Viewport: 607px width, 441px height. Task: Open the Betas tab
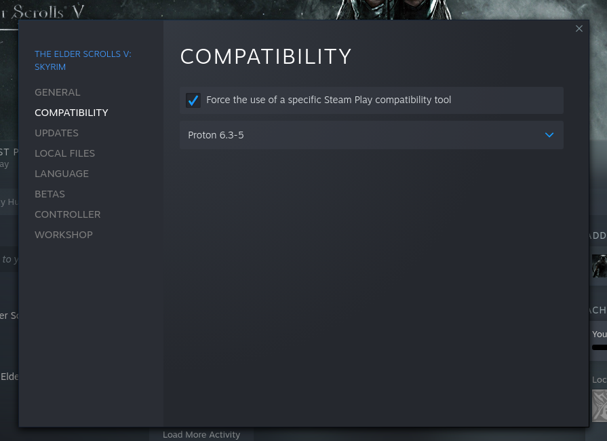pos(50,194)
